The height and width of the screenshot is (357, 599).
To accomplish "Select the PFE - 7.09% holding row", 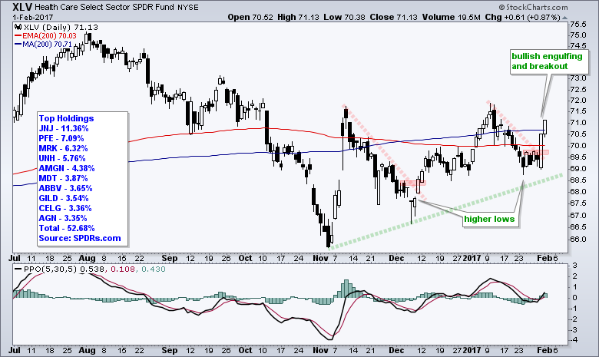I will [x=61, y=138].
